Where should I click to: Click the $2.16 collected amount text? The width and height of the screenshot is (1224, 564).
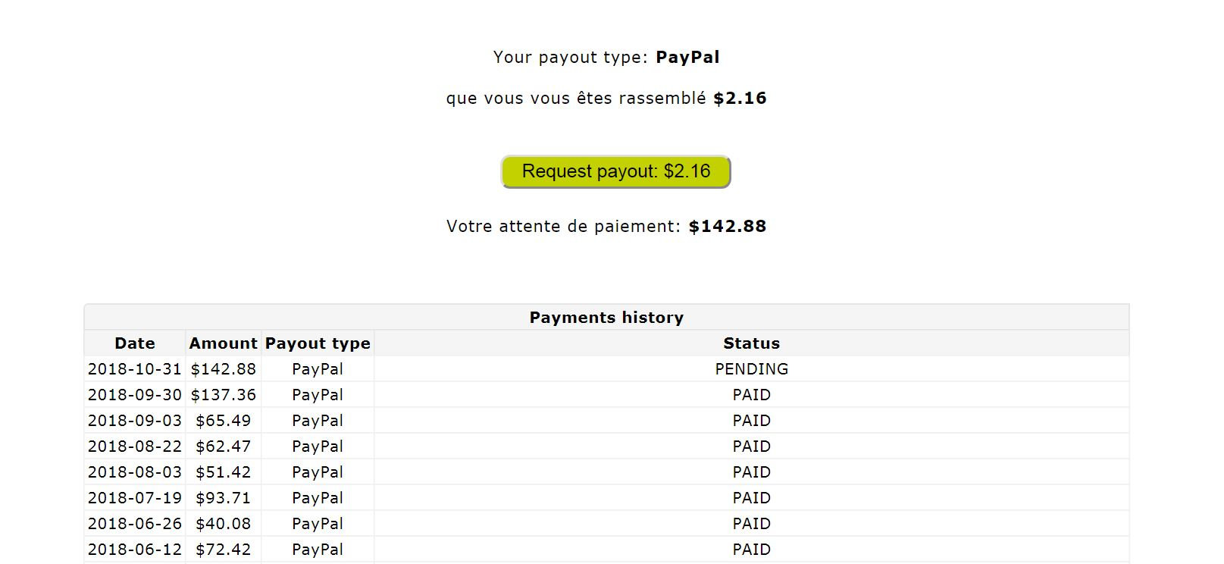point(740,99)
